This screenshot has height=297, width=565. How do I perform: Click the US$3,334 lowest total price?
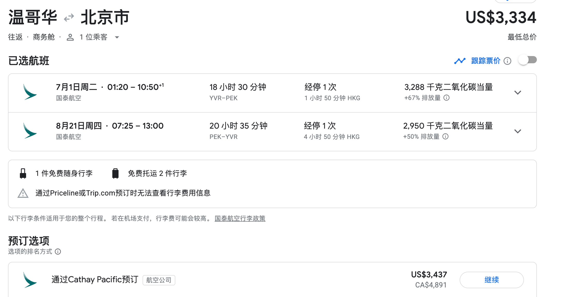point(501,18)
